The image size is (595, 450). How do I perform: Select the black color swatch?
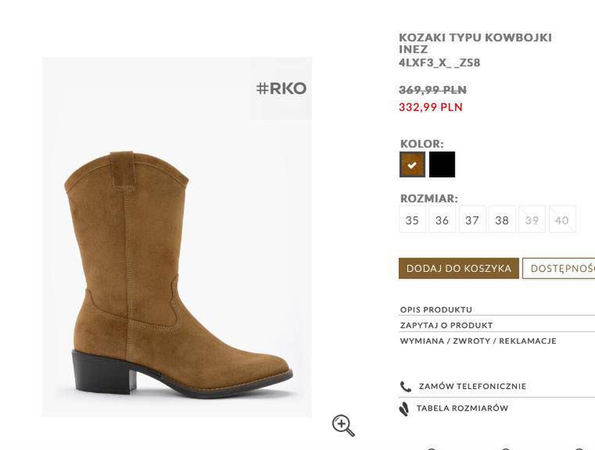point(442,165)
